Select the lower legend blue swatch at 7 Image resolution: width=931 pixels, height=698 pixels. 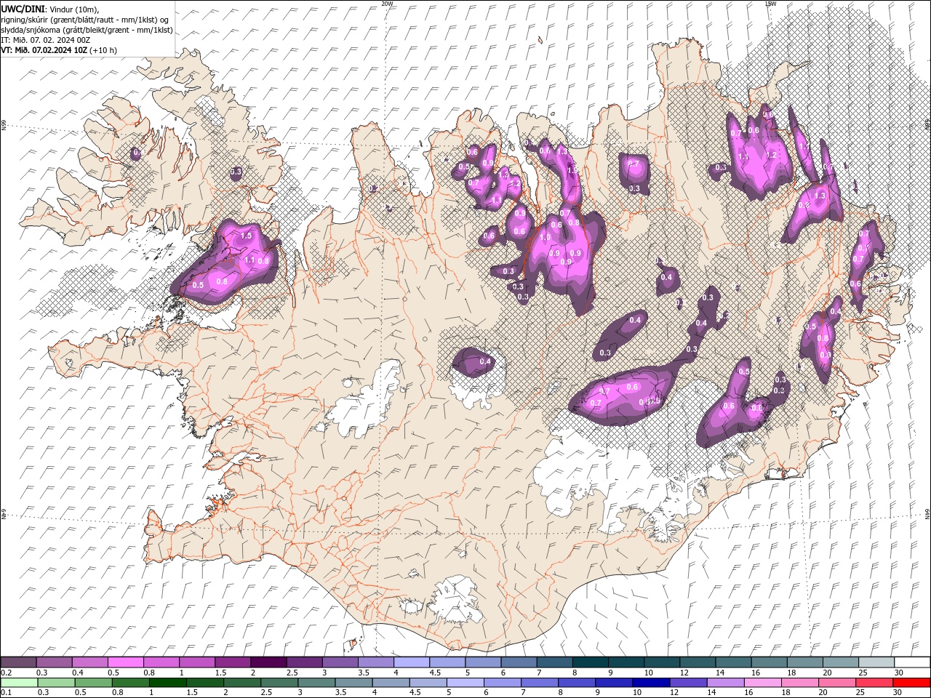(540, 683)
